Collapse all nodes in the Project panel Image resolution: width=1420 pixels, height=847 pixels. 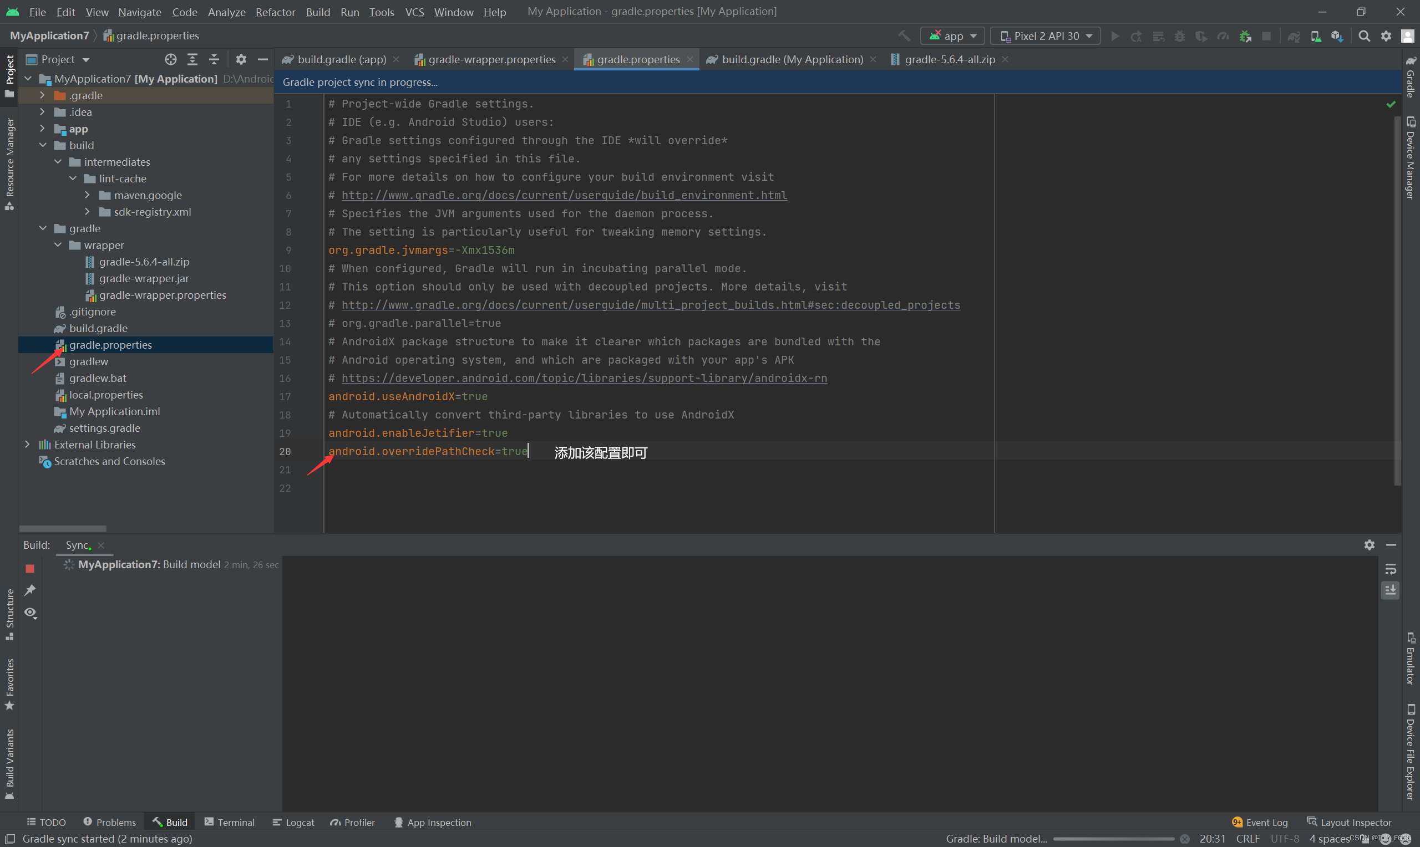tap(214, 59)
